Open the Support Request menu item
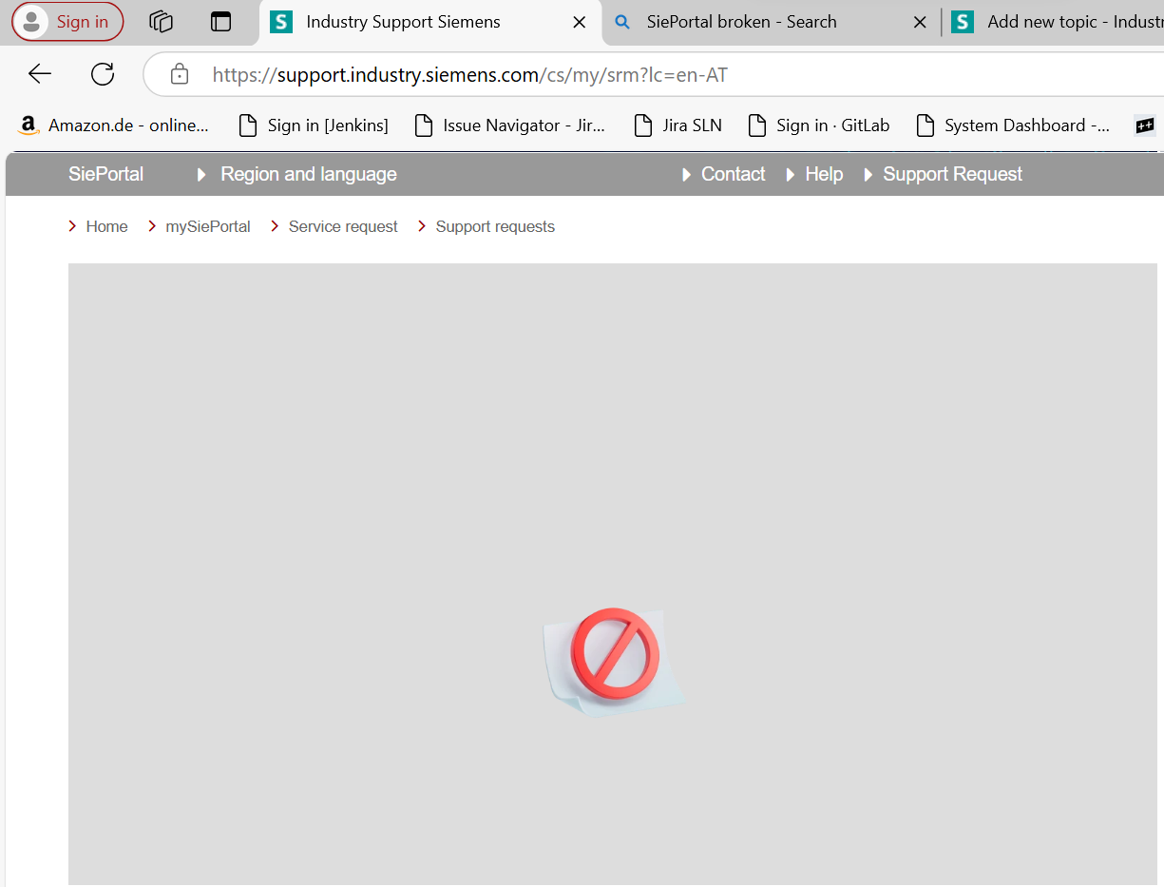Screen dimensions: 1164x887 (952, 174)
